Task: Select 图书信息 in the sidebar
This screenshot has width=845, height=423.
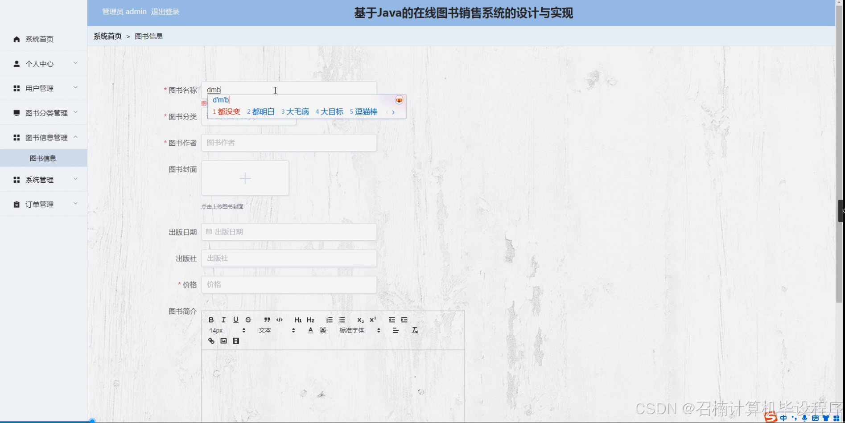Action: pos(43,157)
